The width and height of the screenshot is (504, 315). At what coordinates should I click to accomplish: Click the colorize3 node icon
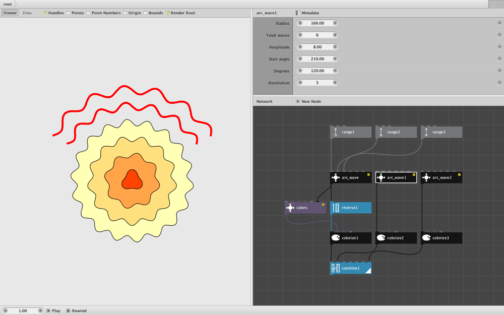[426, 238]
